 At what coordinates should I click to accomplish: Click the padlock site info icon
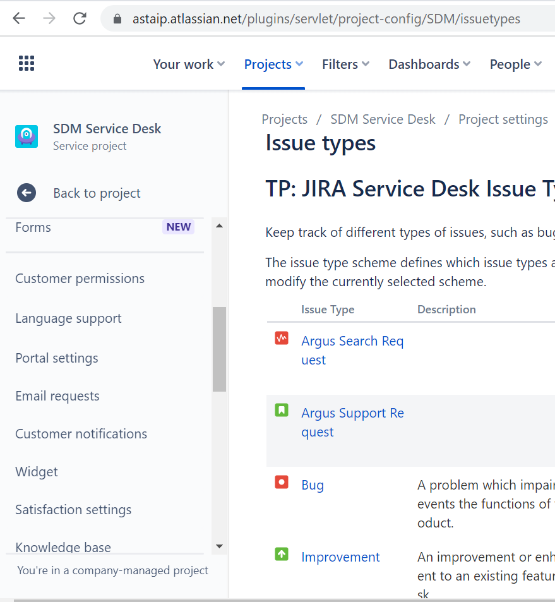(x=117, y=19)
